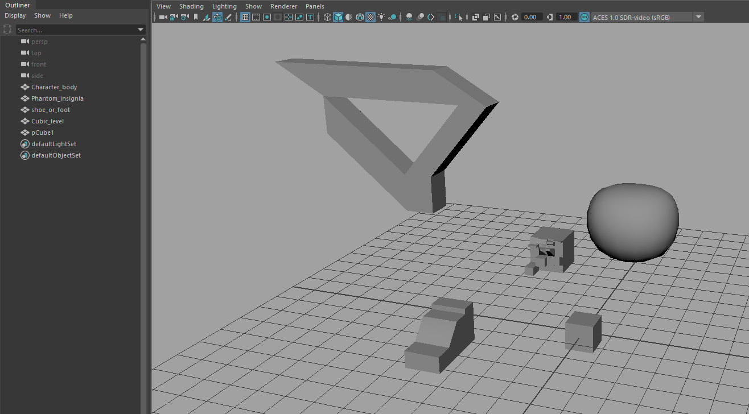This screenshot has width=749, height=414.
Task: Toggle the Wireframe on Shaded icon
Action: (x=360, y=17)
